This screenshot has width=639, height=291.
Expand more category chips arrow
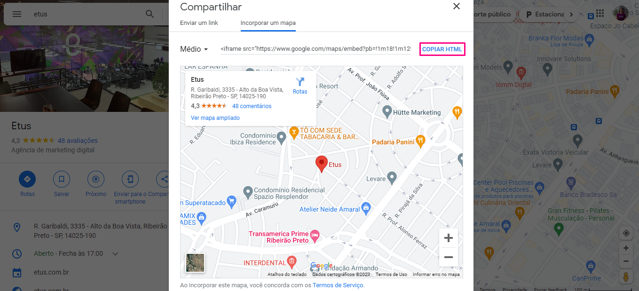click(x=571, y=15)
